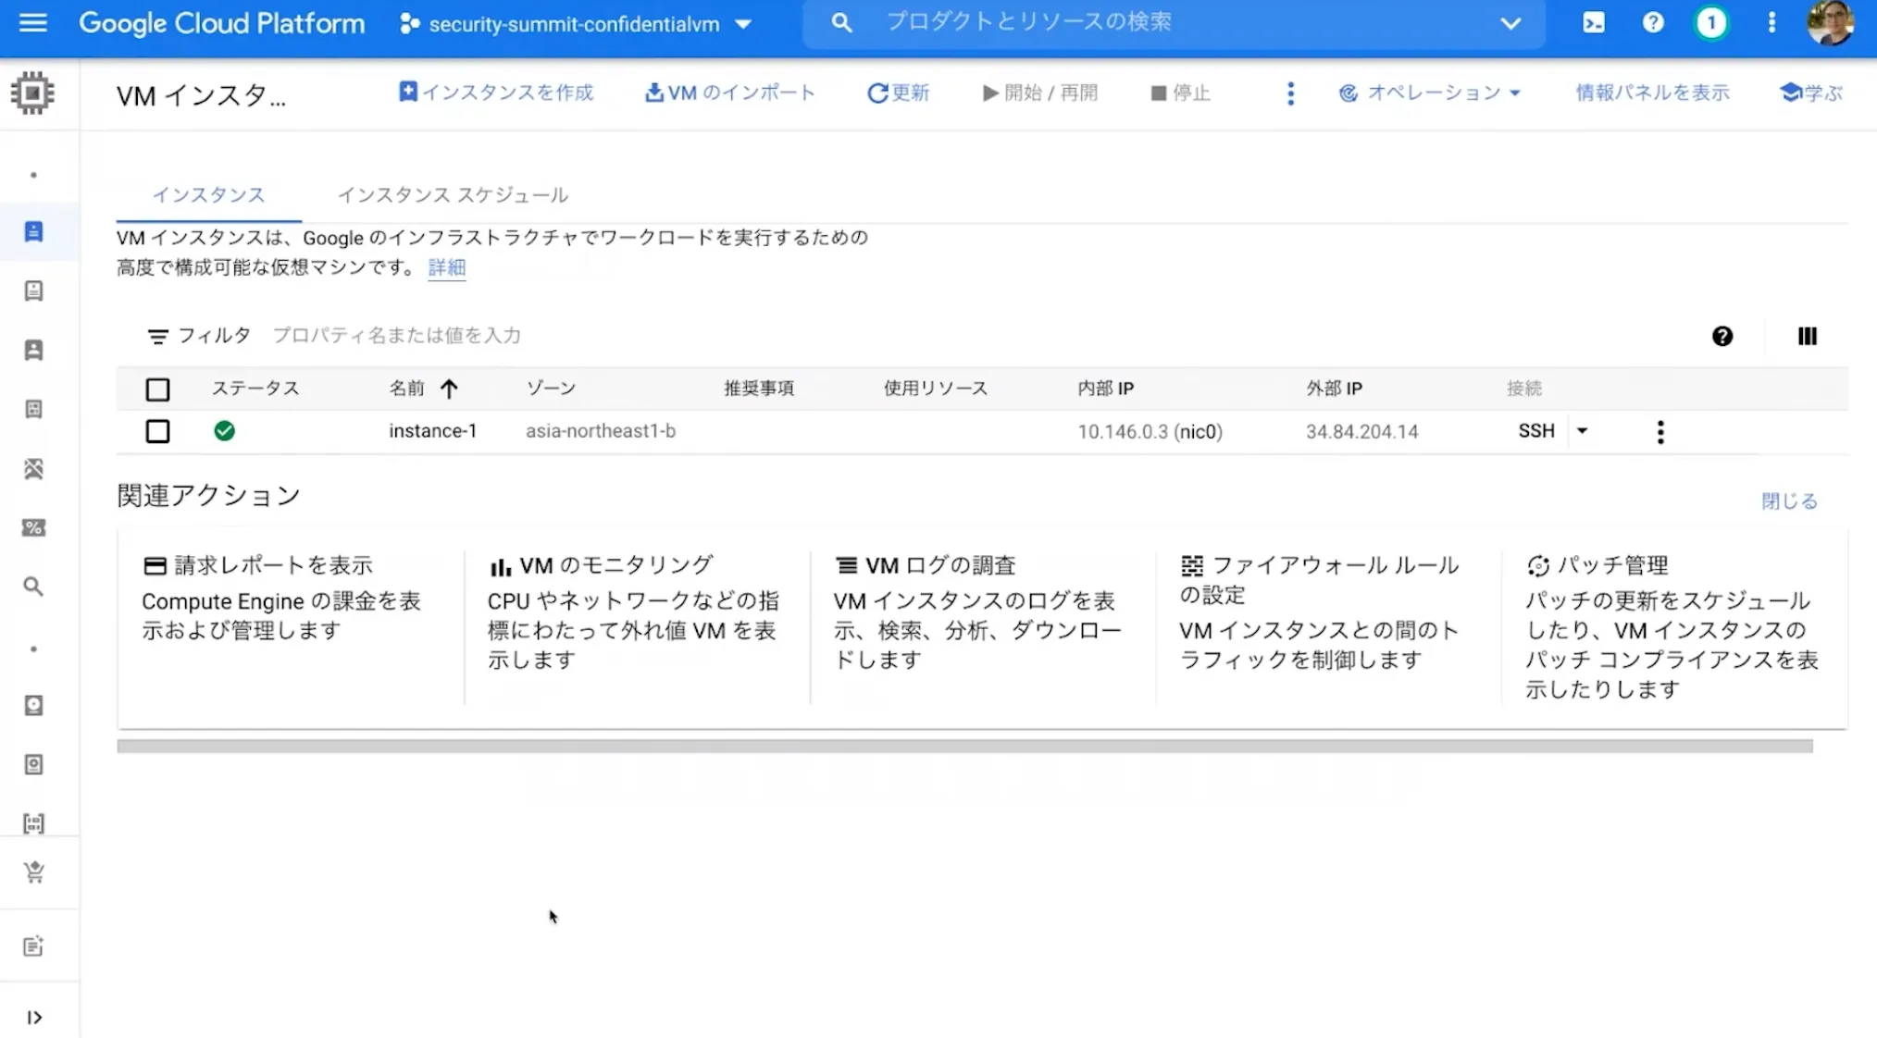The width and height of the screenshot is (1877, 1038).
Task: Click instance-1 name cell
Action: point(432,431)
